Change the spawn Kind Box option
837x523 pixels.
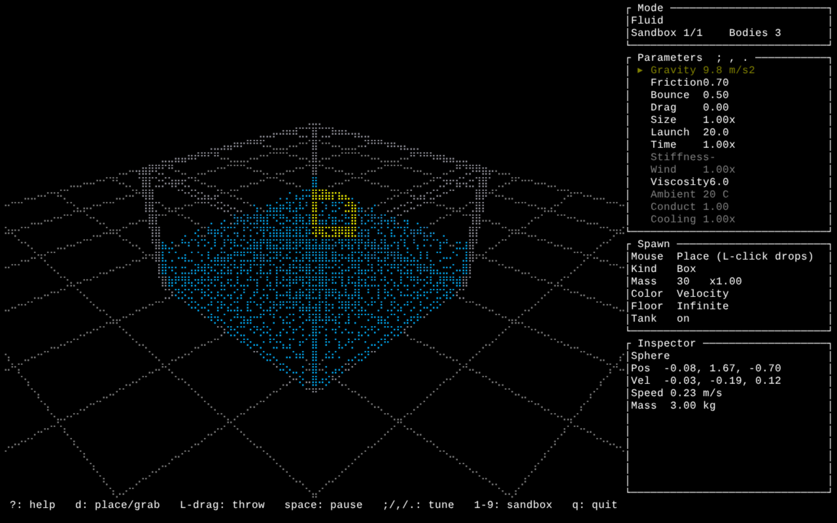(x=663, y=269)
